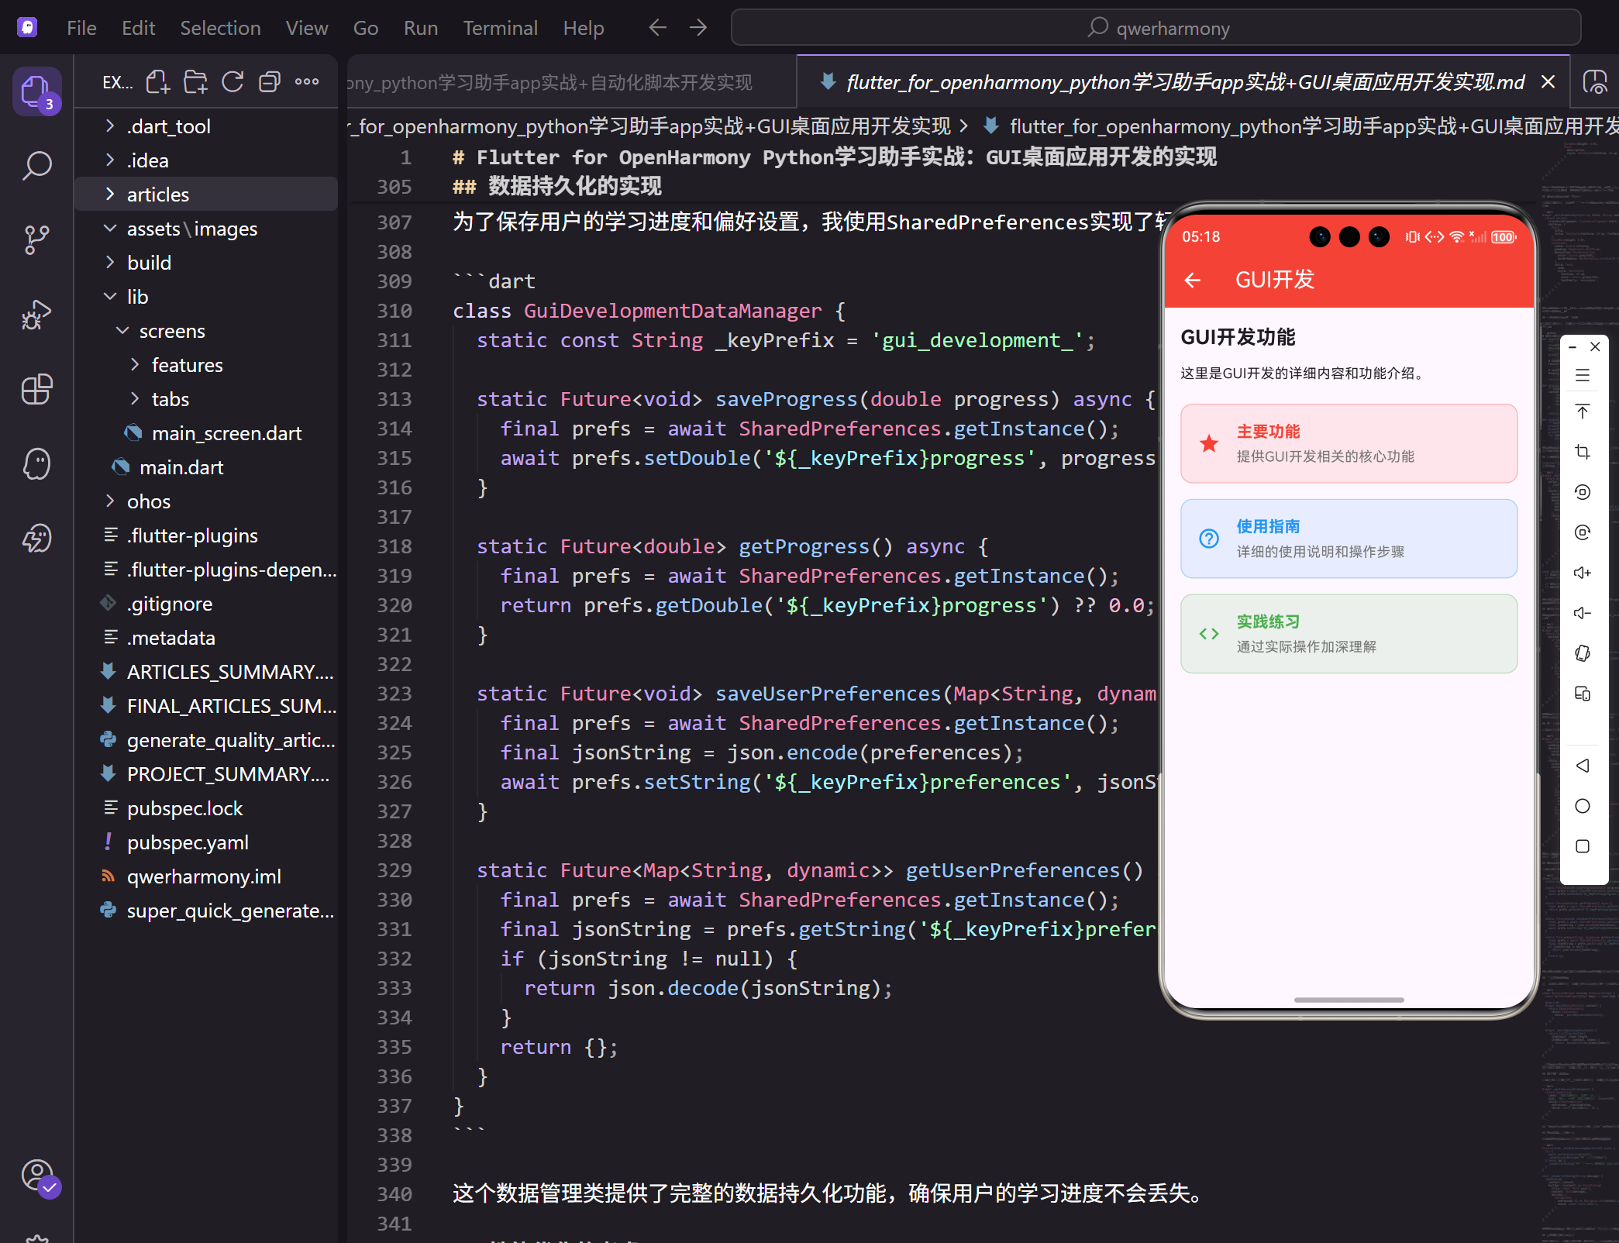Tap the 使用指南 card in phone app
The image size is (1619, 1243).
point(1349,539)
